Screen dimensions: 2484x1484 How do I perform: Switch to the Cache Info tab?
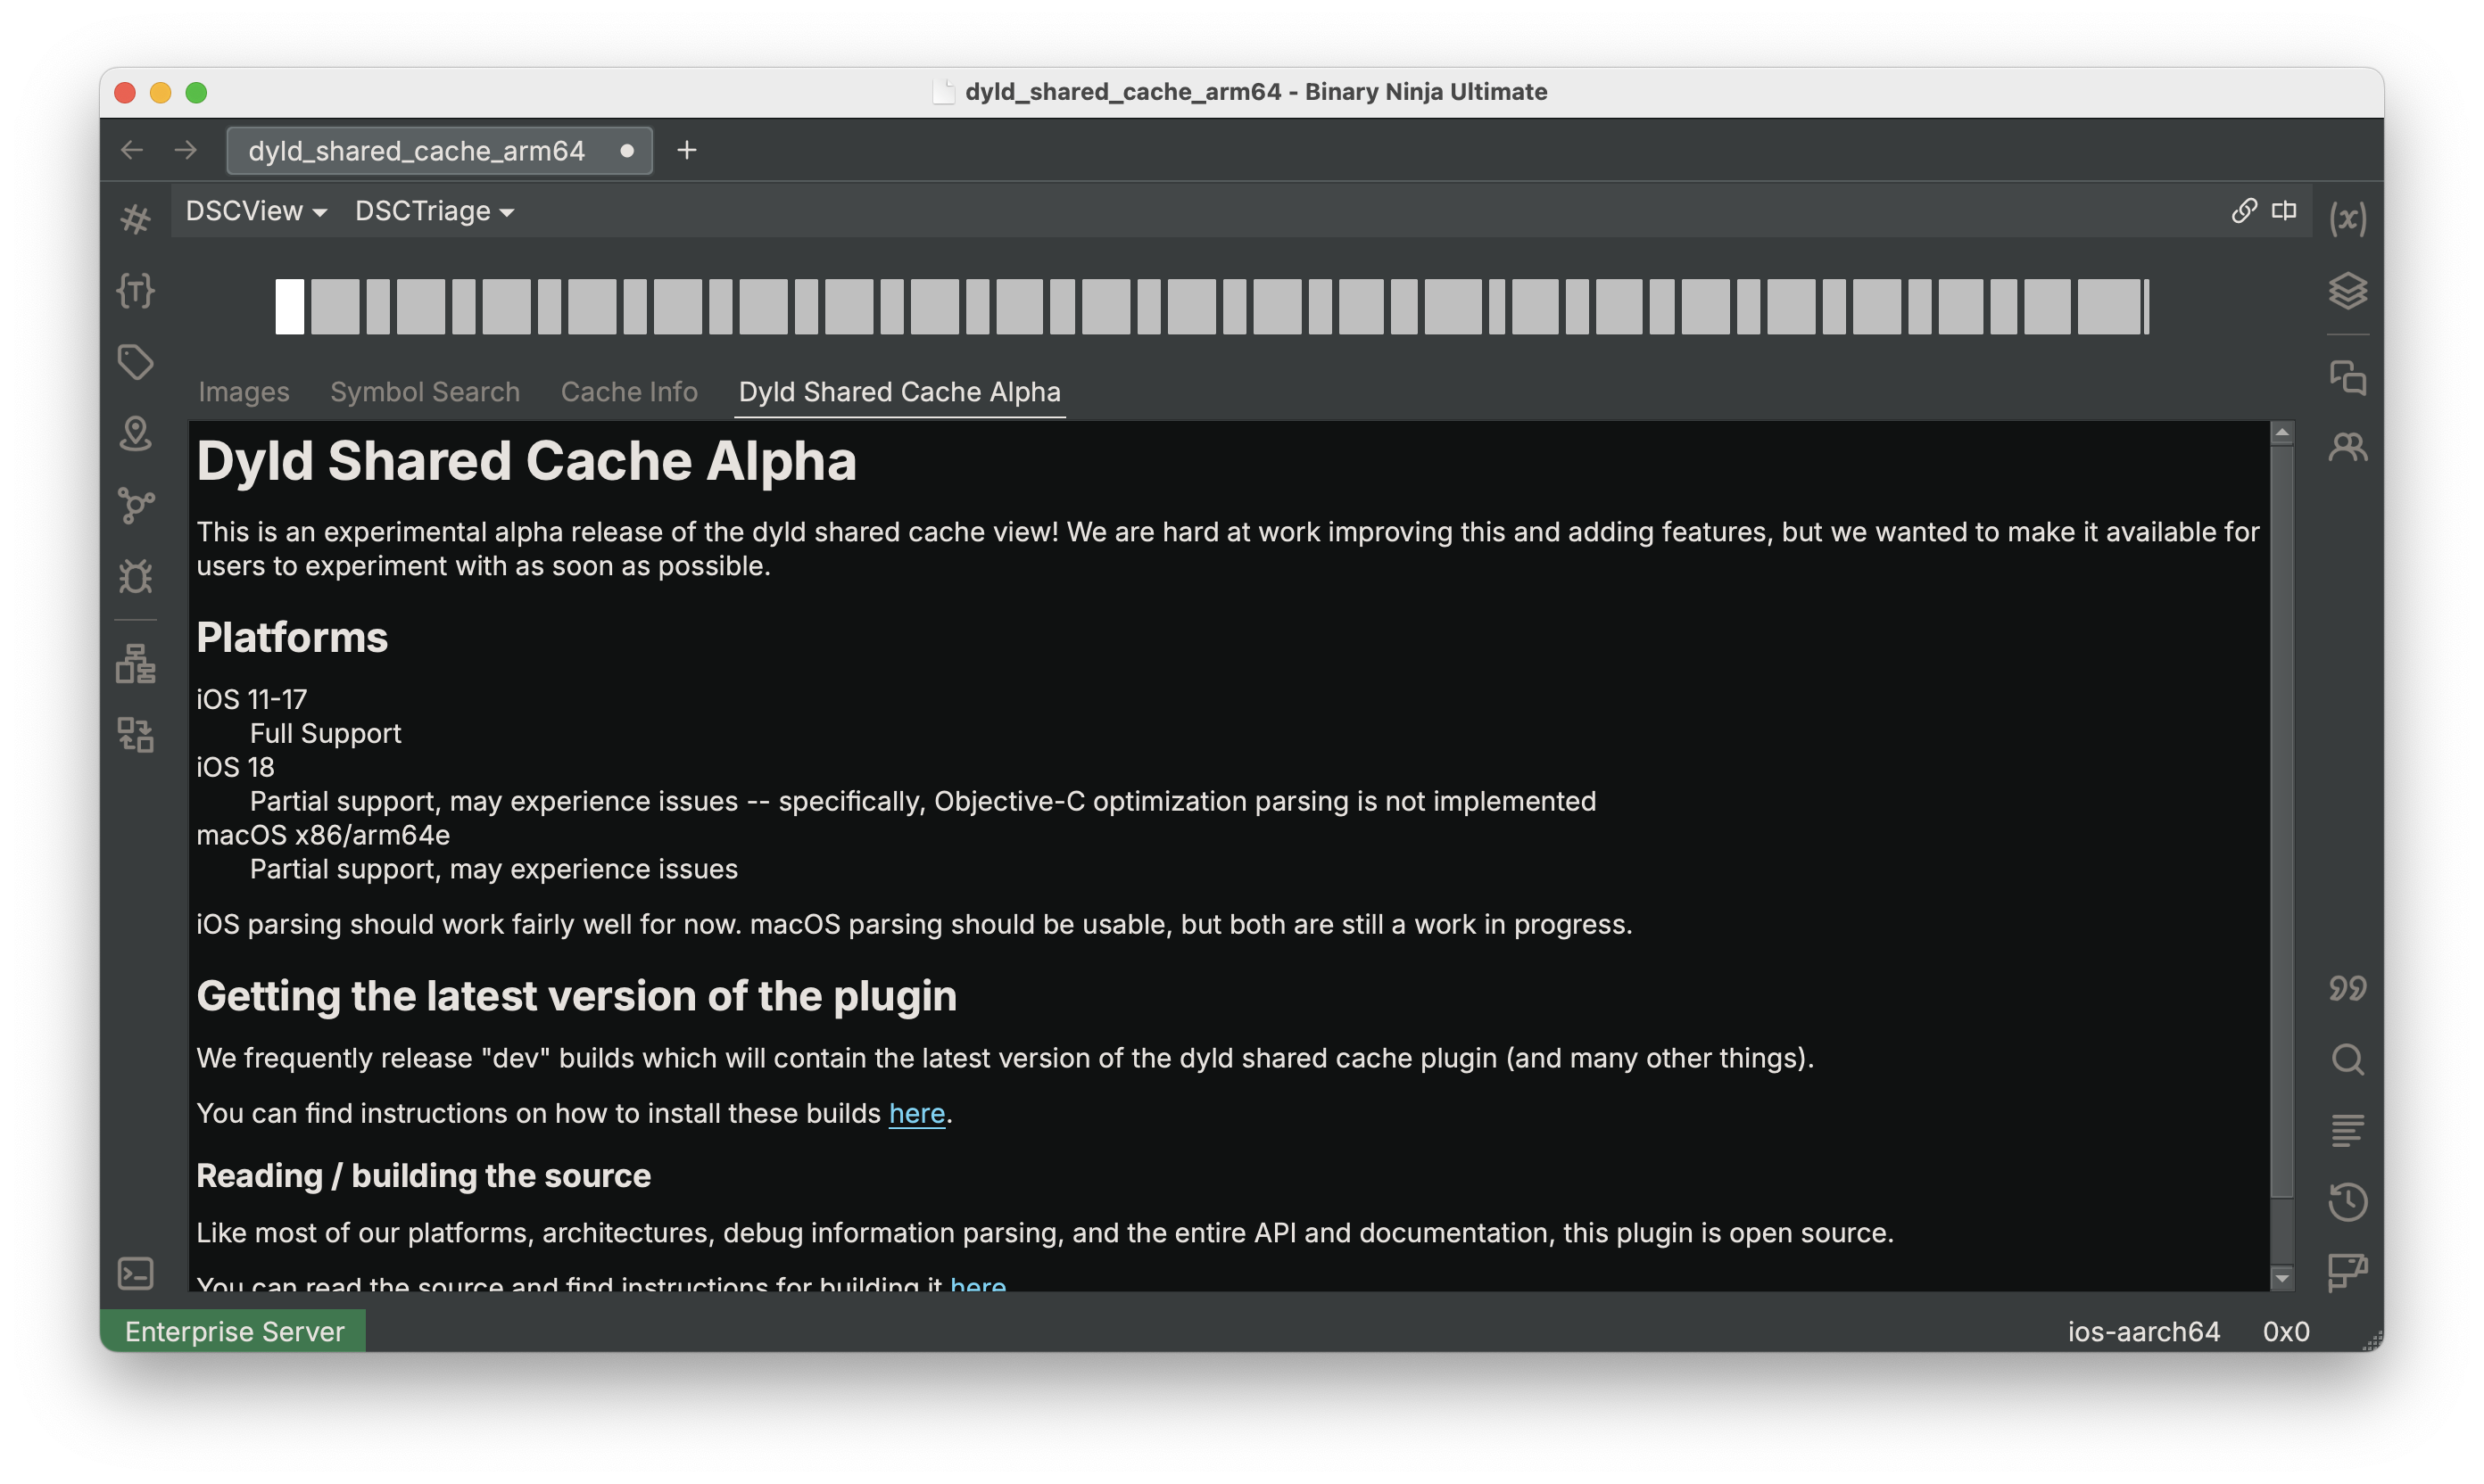point(629,392)
